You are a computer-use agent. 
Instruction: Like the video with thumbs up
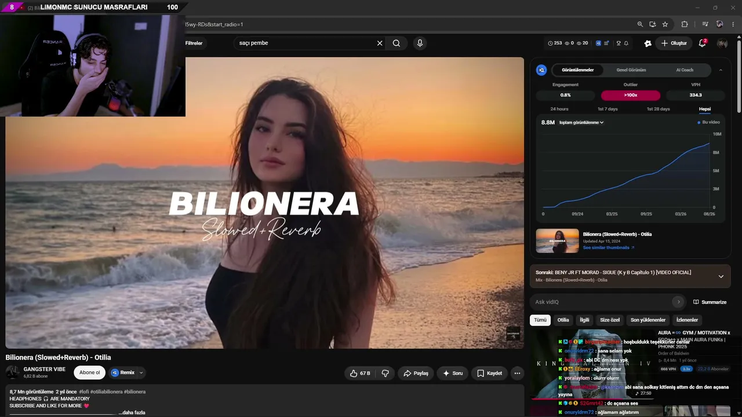tap(359, 374)
